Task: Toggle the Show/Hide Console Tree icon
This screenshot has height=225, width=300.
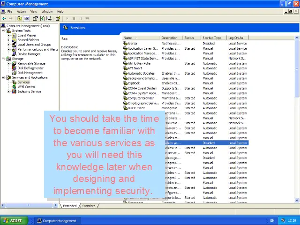Action: [x=27, y=18]
